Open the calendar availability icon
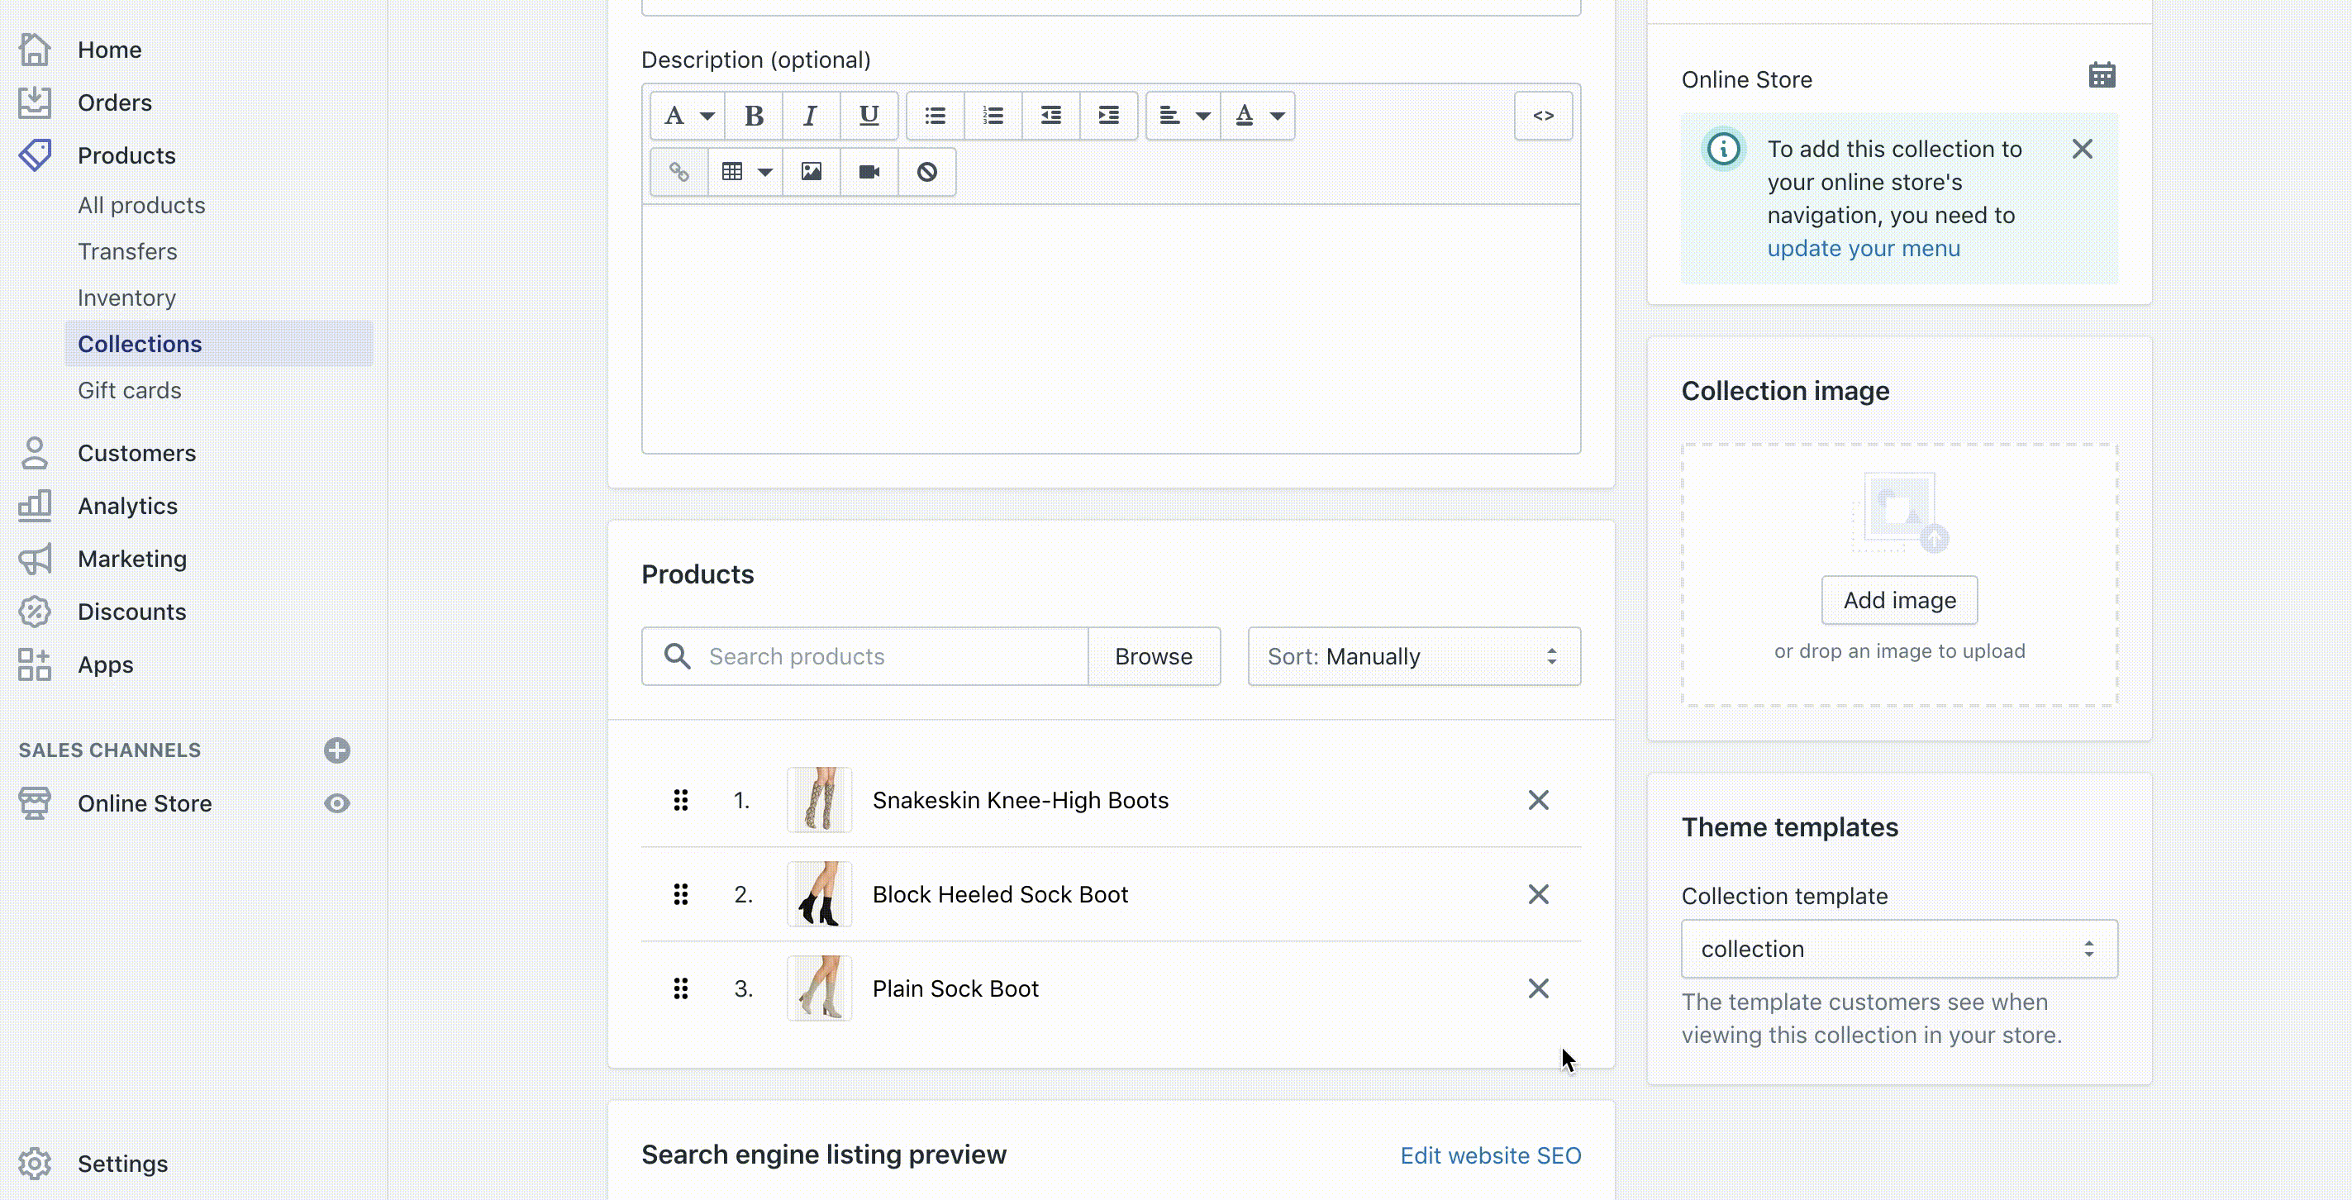Viewport: 2352px width, 1200px height. tap(2102, 76)
